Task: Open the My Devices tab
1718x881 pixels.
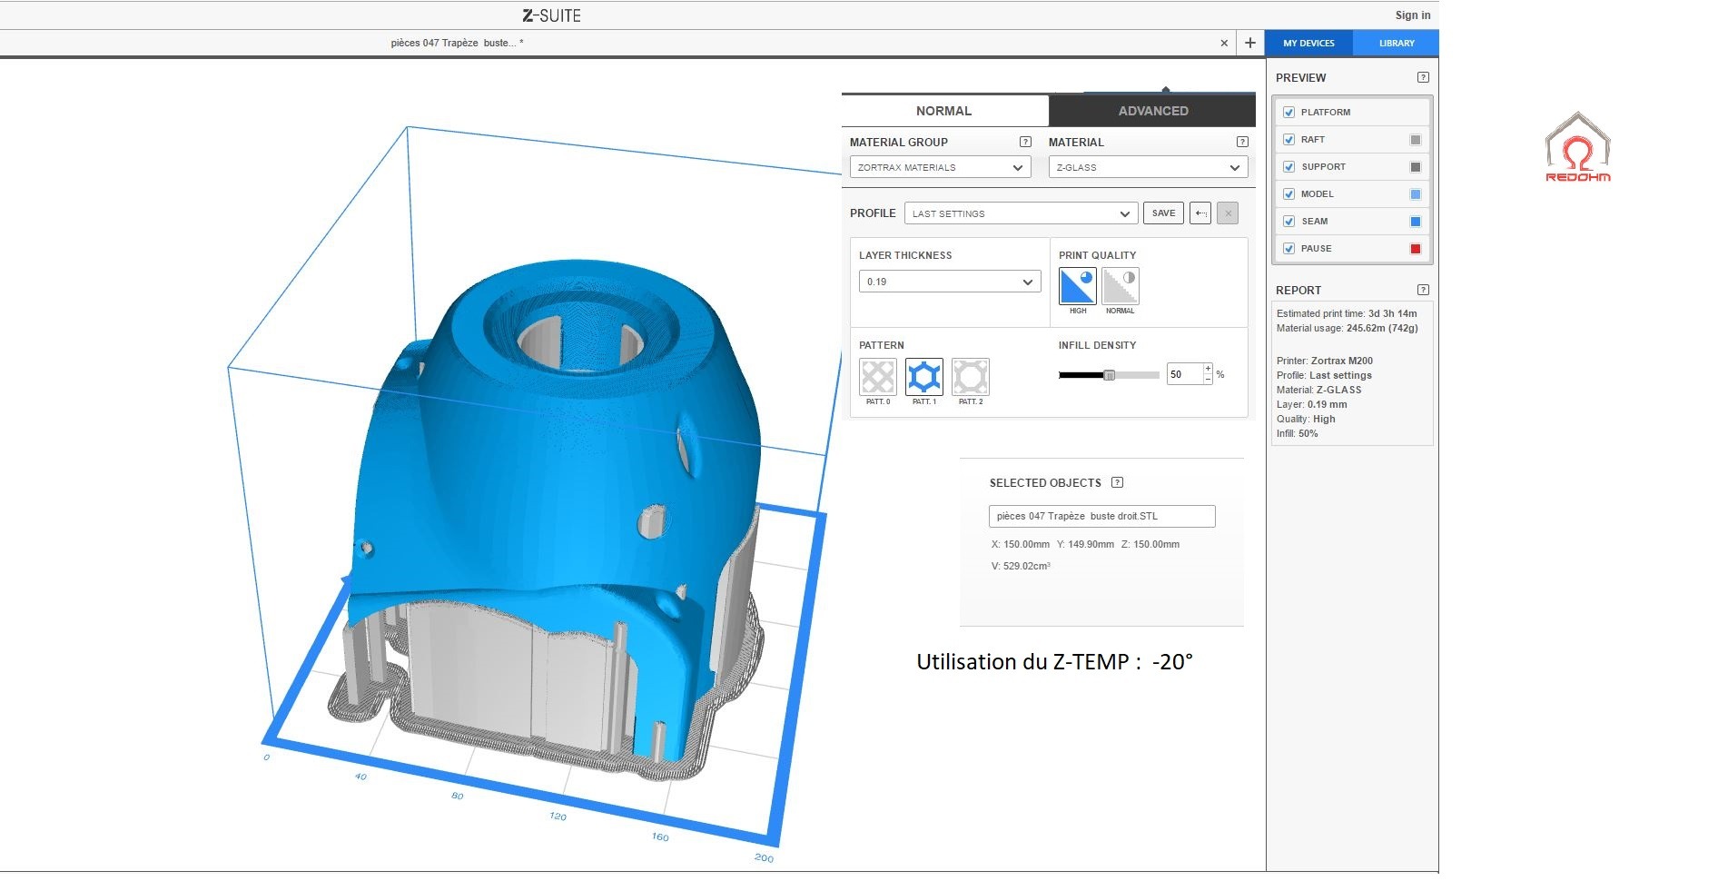Action: coord(1308,43)
